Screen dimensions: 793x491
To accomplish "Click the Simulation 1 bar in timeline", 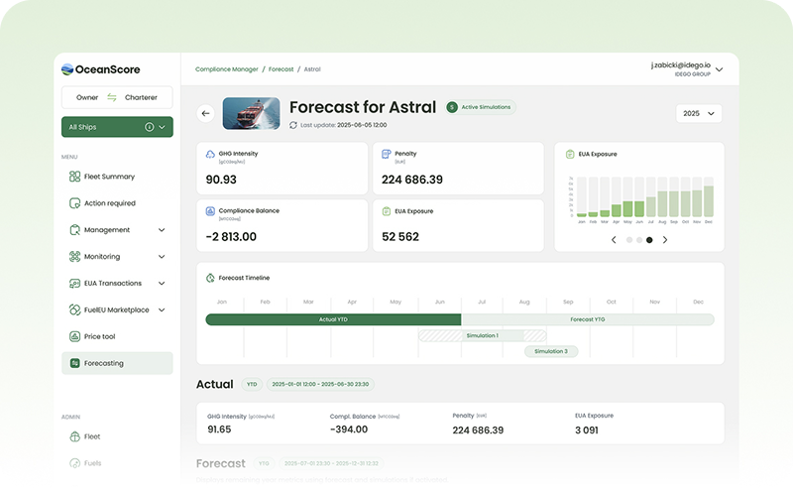I will pyautogui.click(x=482, y=336).
